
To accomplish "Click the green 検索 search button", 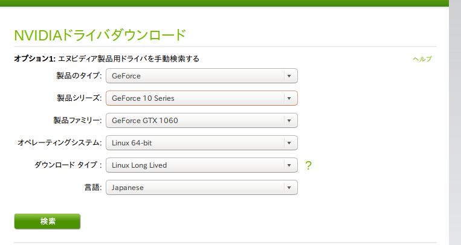I will pos(47,221).
